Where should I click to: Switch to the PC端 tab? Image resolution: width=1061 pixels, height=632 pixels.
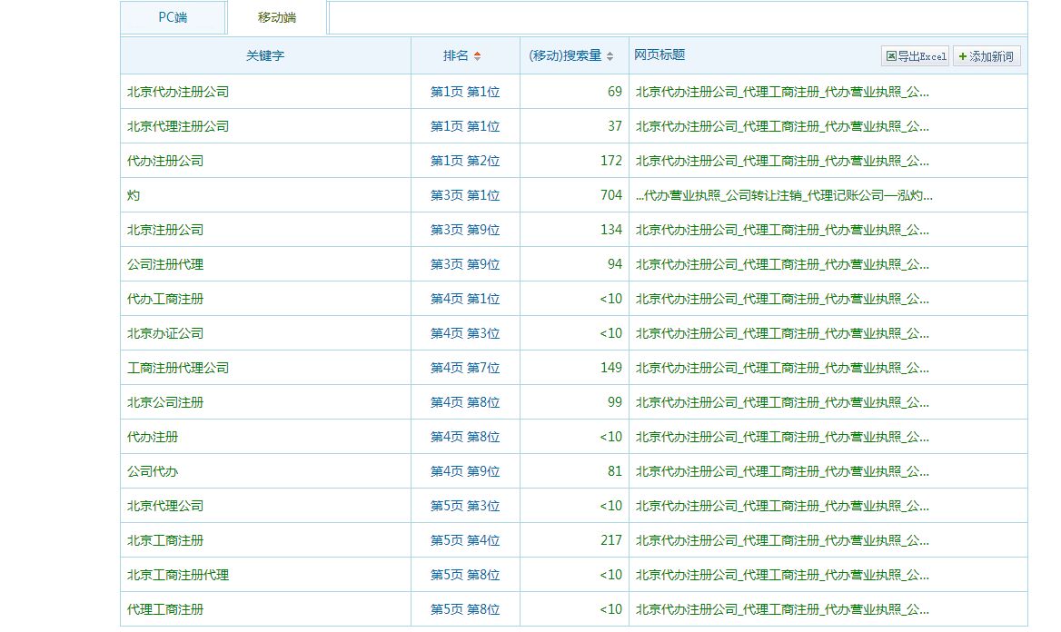coord(173,17)
